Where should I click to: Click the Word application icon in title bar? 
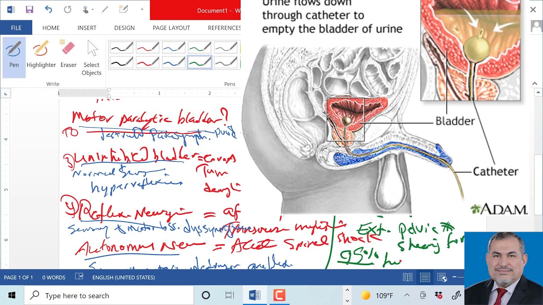pos(11,10)
